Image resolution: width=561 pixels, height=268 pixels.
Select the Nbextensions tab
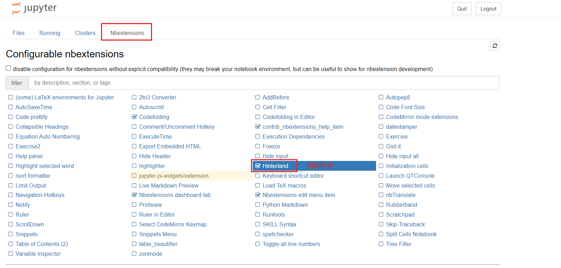[x=127, y=33]
